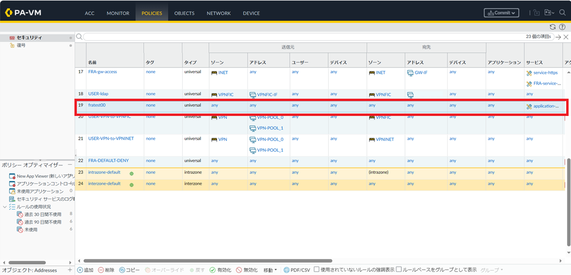Open the help question mark icon
The width and height of the screenshot is (571, 275).
[x=562, y=27]
